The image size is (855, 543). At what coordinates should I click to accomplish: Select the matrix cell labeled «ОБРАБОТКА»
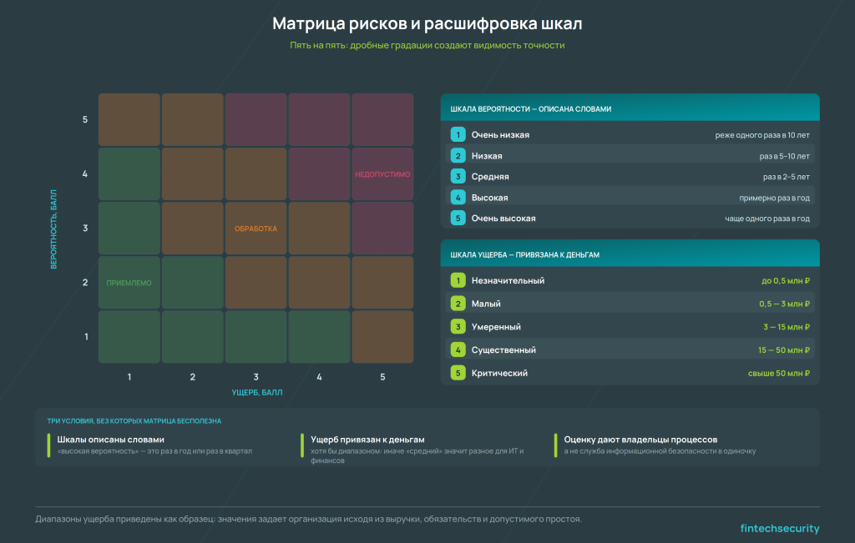pos(255,229)
